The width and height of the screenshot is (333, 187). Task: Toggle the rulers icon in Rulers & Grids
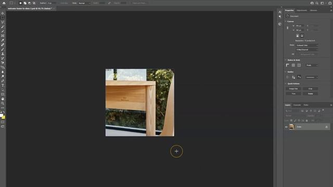click(x=288, y=65)
